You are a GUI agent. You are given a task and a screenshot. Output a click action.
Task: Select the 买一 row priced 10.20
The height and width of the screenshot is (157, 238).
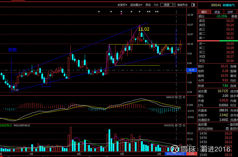218,44
